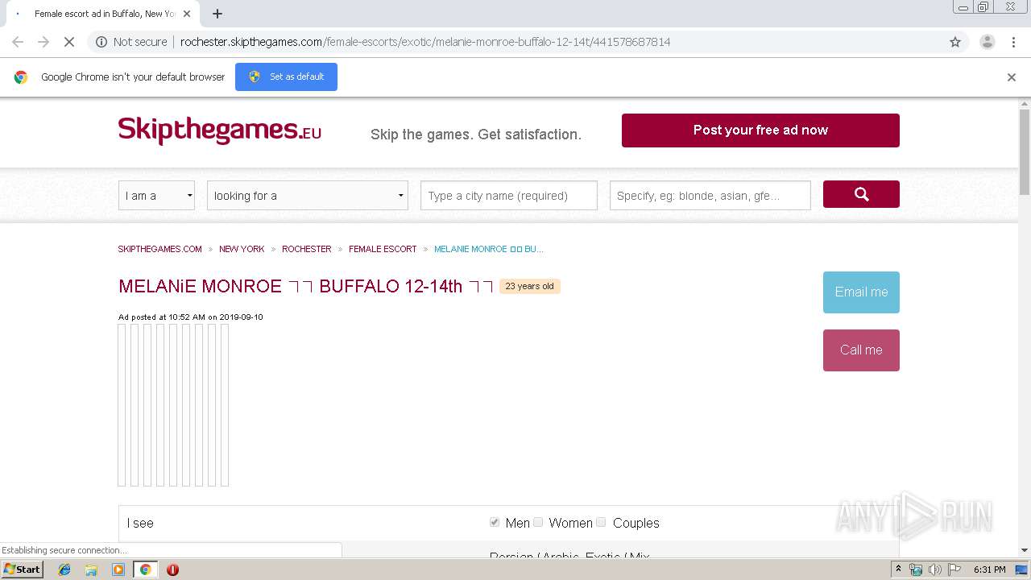
Task: Stop loading the page
Action: [69, 42]
